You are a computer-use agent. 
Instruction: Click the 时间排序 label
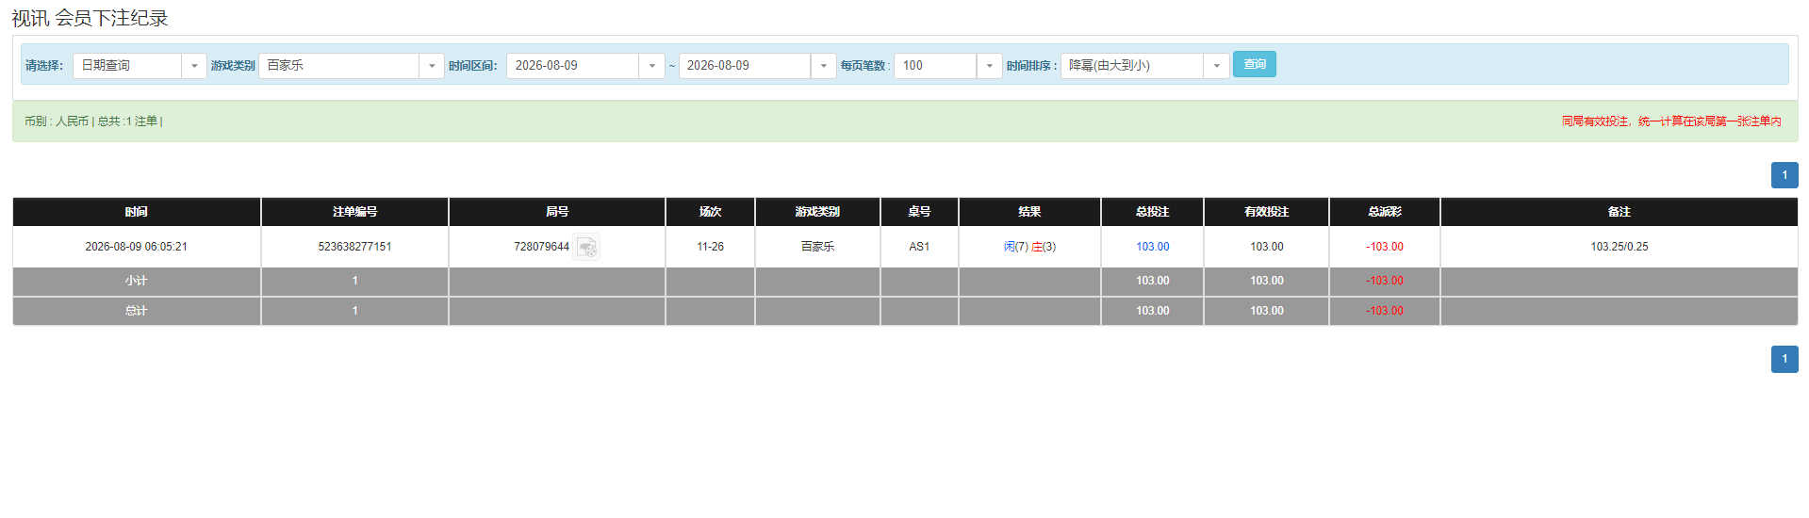(1031, 66)
